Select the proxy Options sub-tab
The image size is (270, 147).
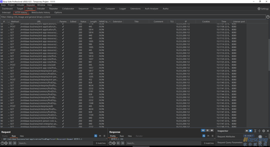click(x=58, y=13)
